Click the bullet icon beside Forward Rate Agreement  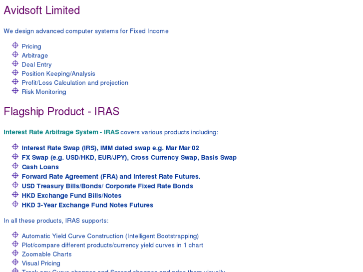click(x=15, y=175)
